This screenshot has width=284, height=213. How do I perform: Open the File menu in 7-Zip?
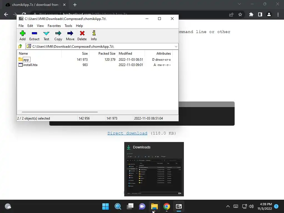tap(21, 26)
